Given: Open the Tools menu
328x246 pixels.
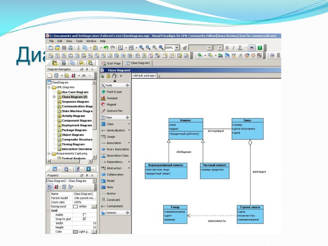Looking at the screenshot, I should pos(79,41).
